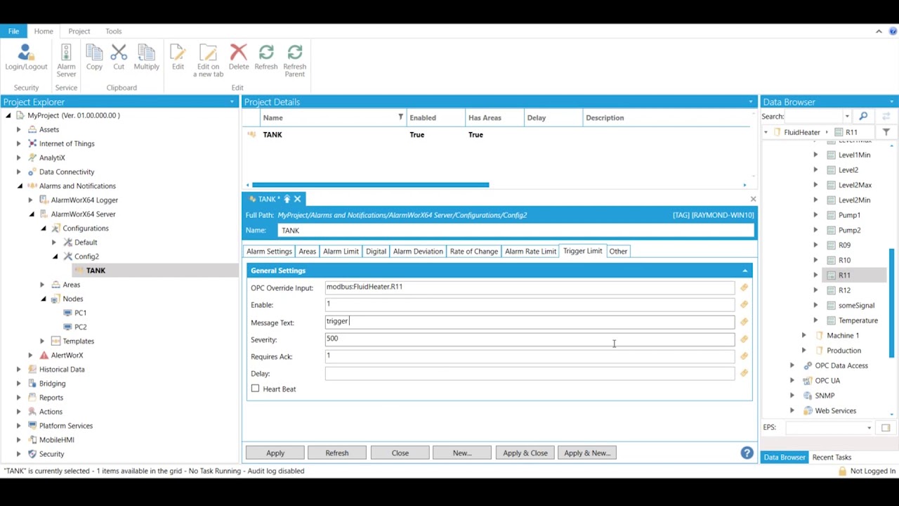This screenshot has width=899, height=506.
Task: Switch to the Tools ribbon tab
Action: 113,31
